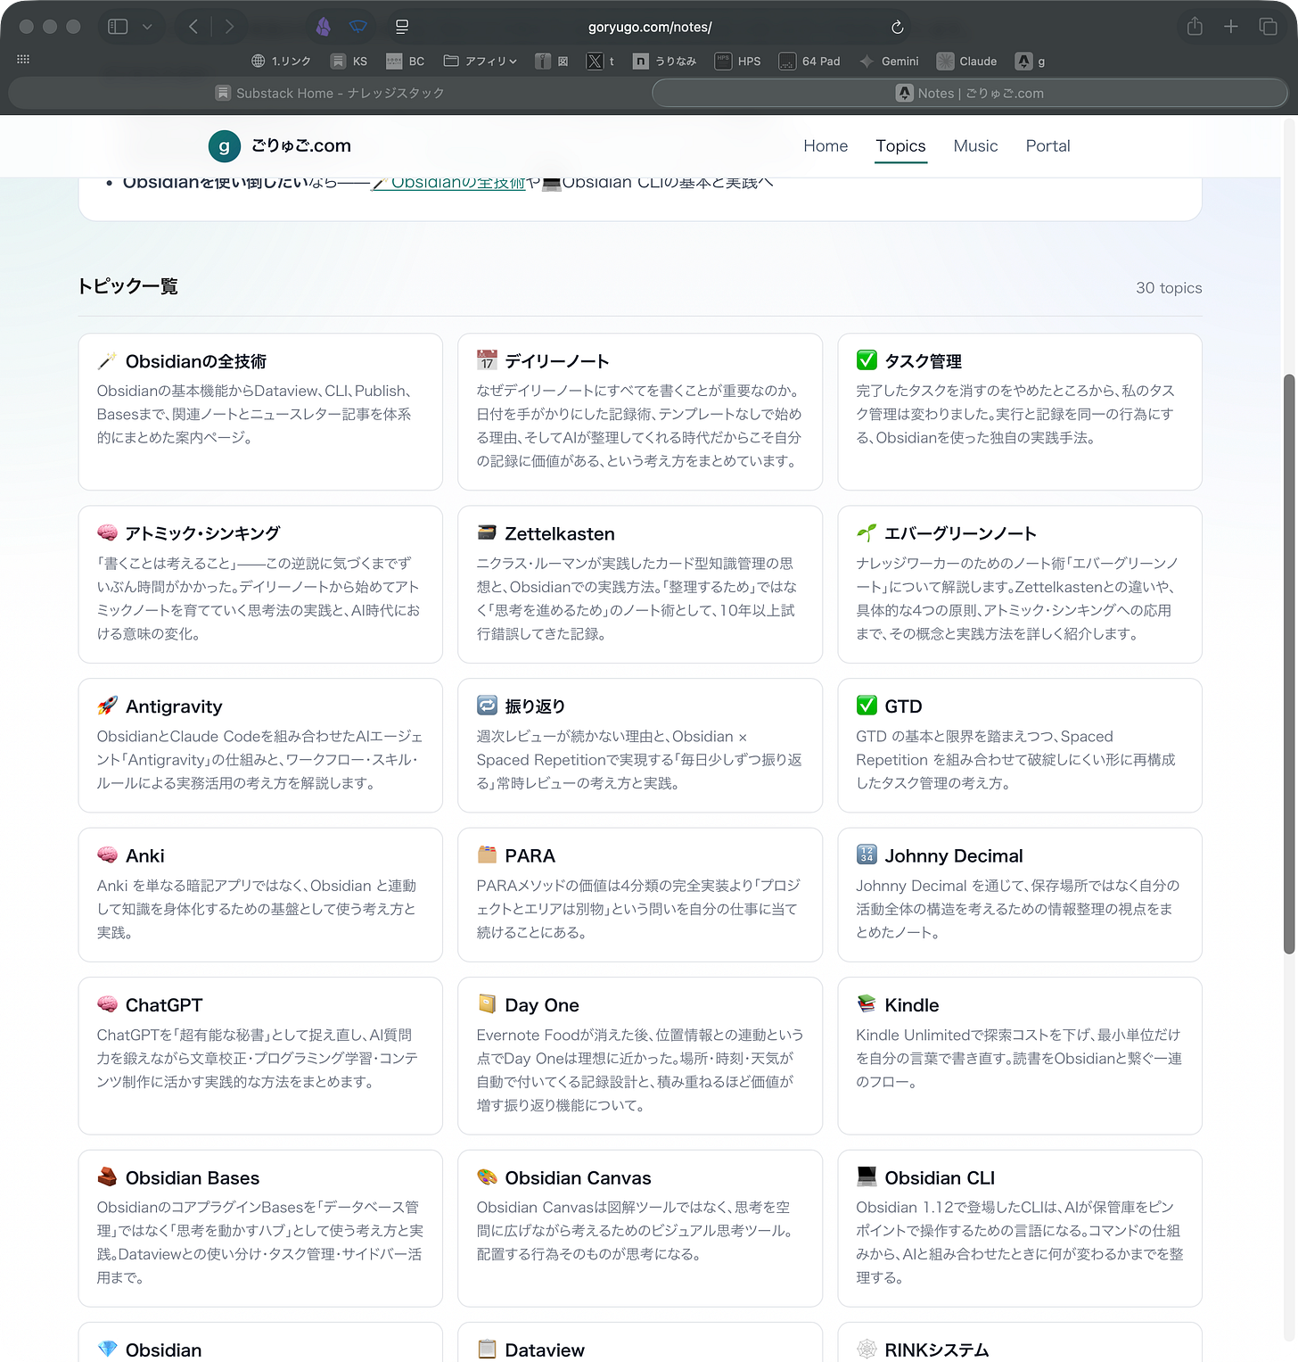Switch to the Substack Home tab
This screenshot has height=1362, width=1298.
[329, 93]
